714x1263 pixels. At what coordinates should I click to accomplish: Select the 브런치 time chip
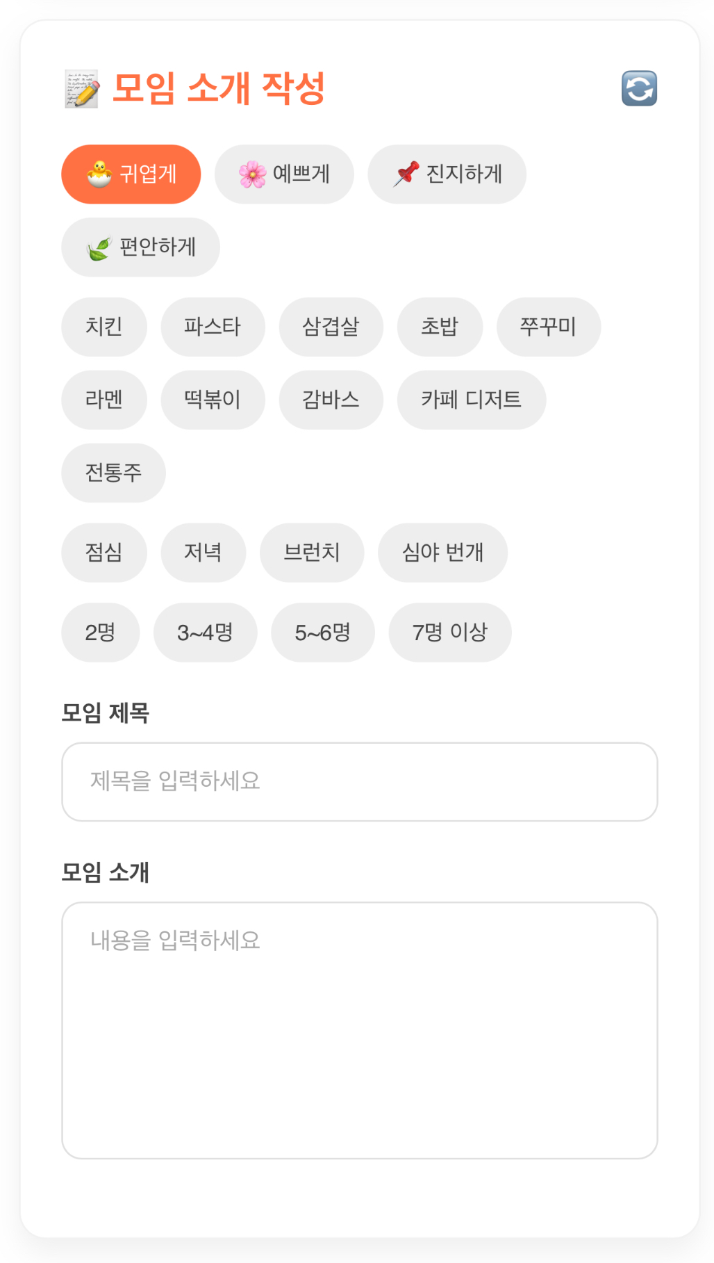click(x=312, y=553)
